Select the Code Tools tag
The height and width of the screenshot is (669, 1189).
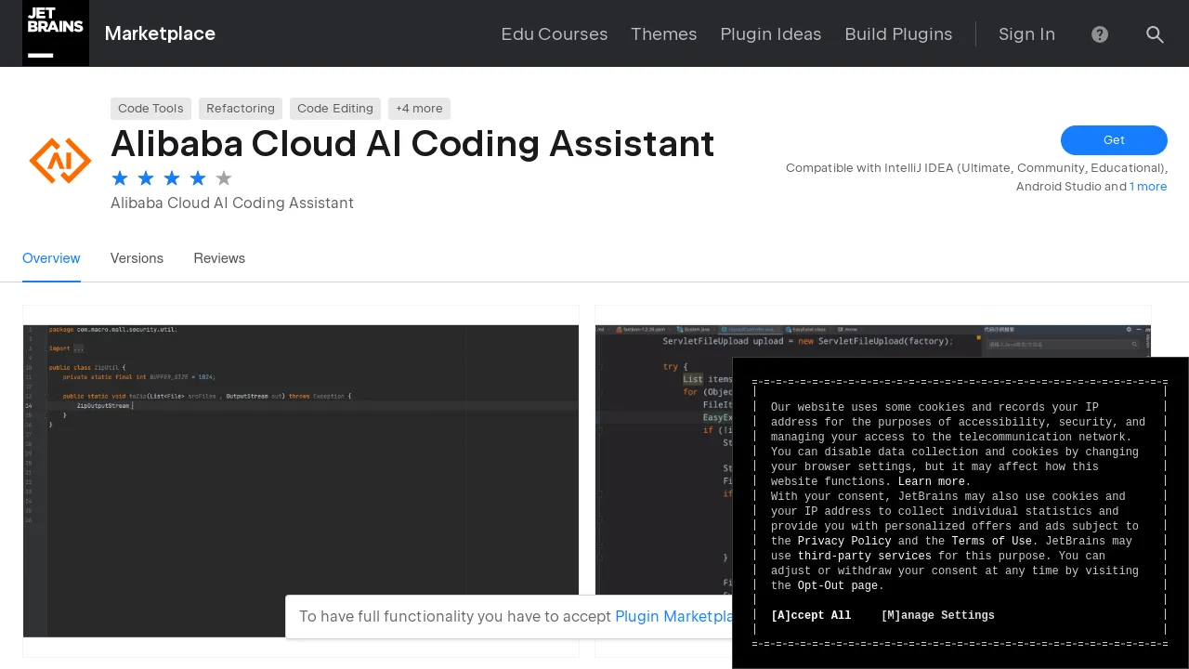click(x=150, y=109)
